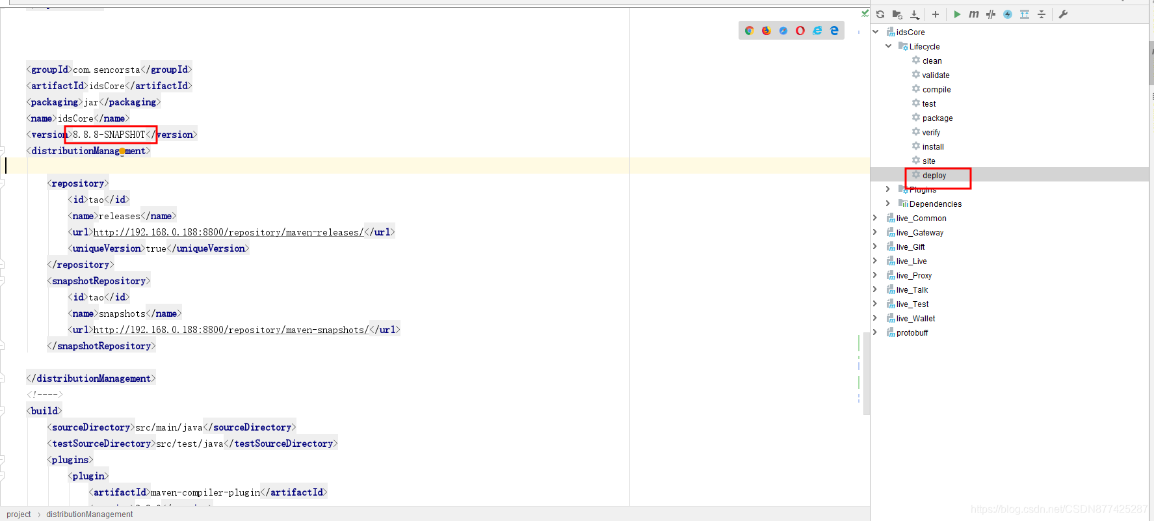Click Execute Maven Goal 'm' icon
1154x521 pixels.
coord(974,14)
